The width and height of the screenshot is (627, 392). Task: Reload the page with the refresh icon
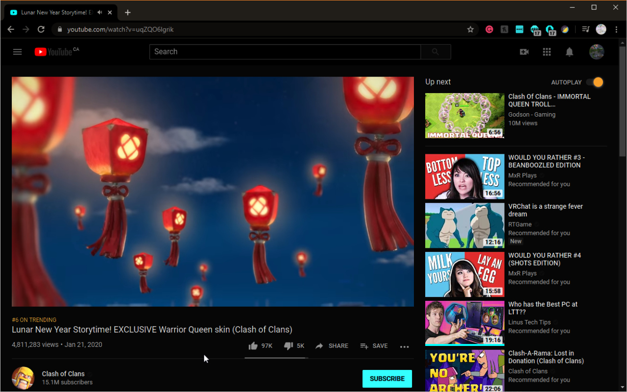tap(41, 29)
